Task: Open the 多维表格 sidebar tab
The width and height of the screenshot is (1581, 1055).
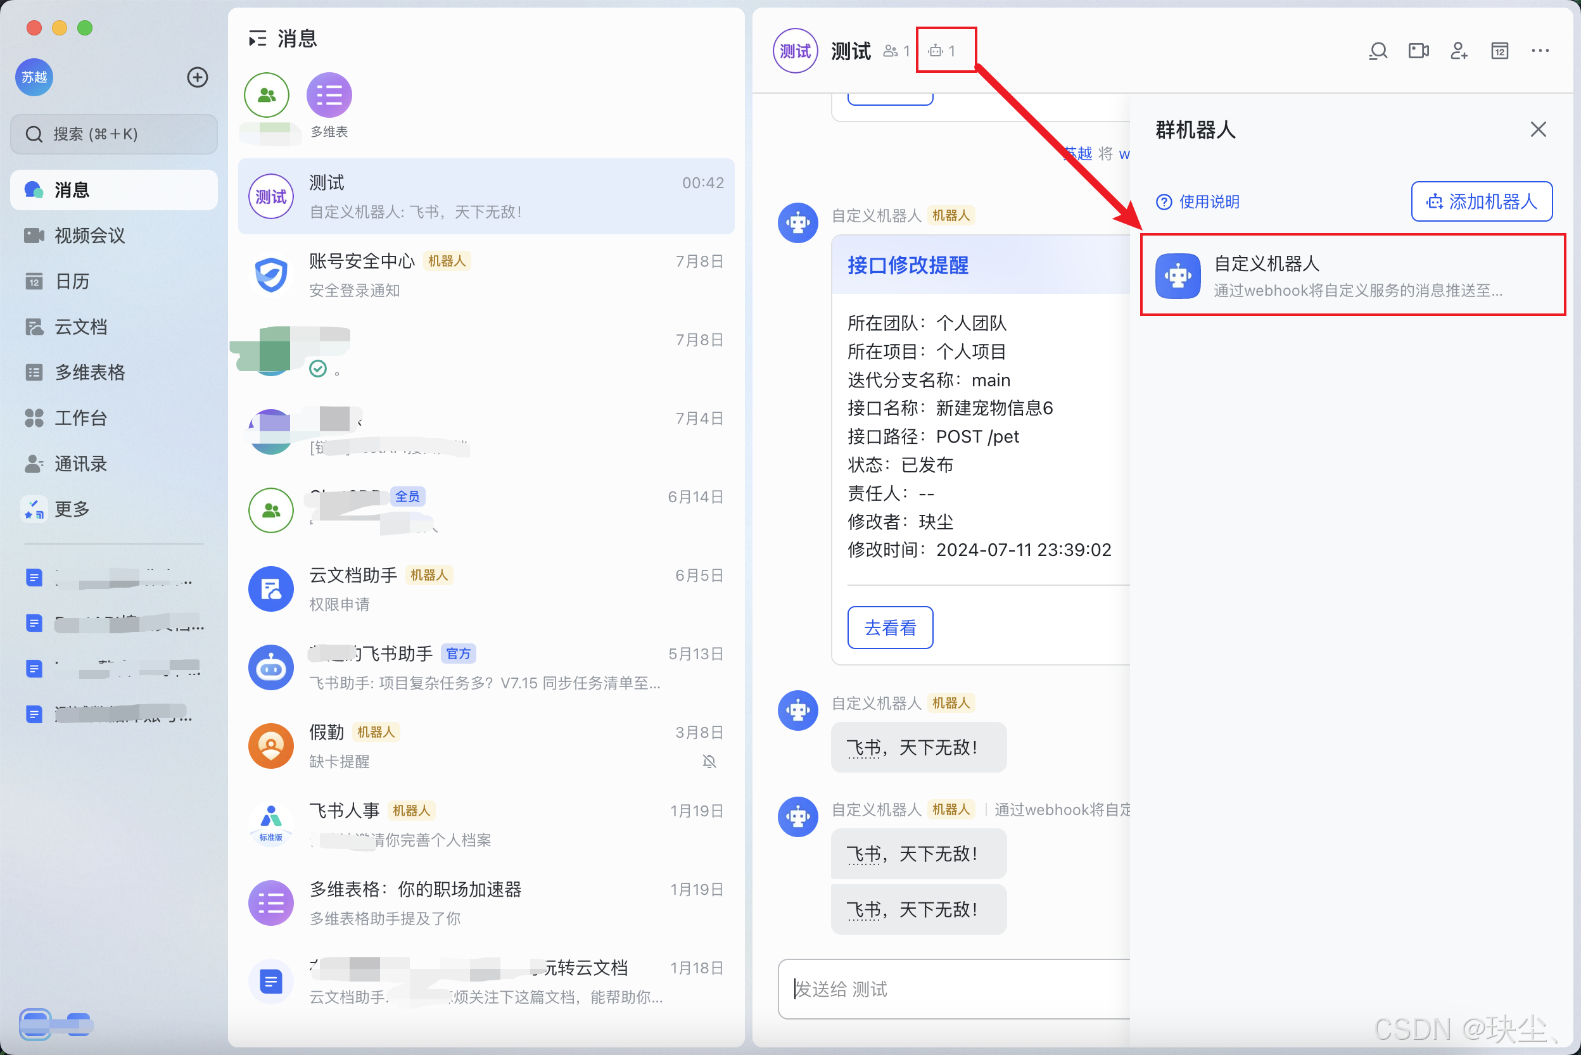Action: [x=114, y=372]
